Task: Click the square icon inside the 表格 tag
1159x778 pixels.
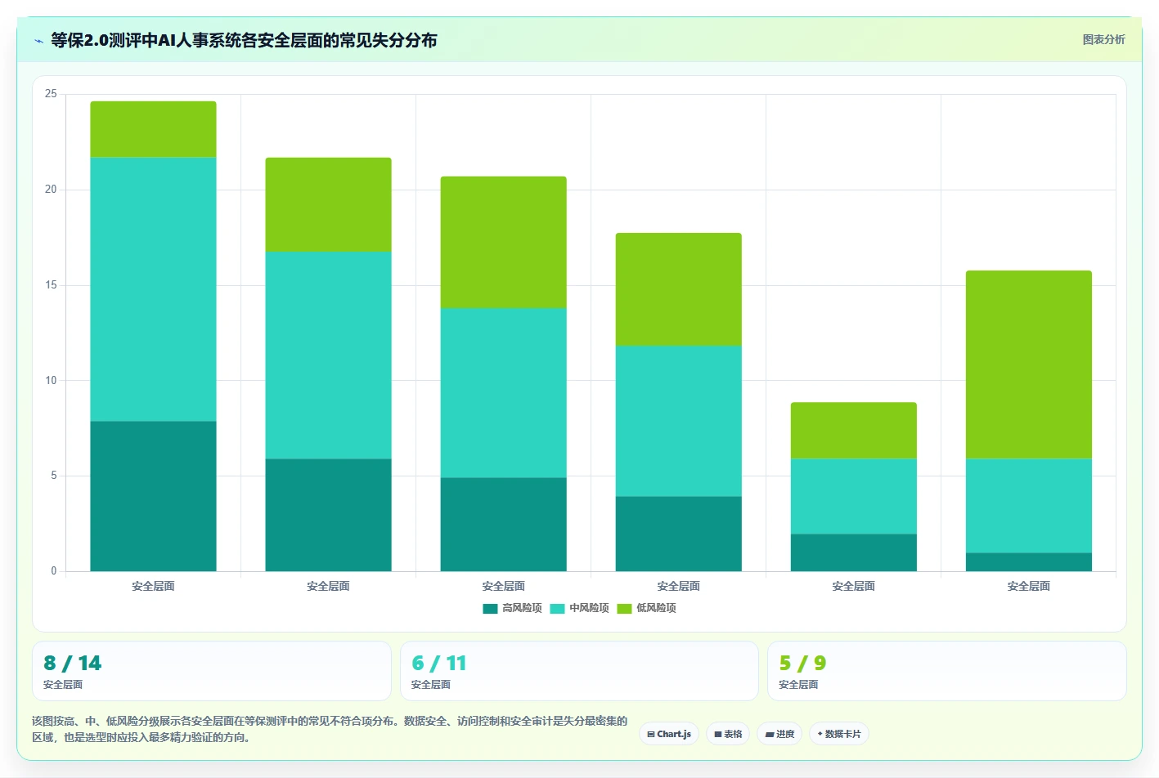Action: (718, 735)
